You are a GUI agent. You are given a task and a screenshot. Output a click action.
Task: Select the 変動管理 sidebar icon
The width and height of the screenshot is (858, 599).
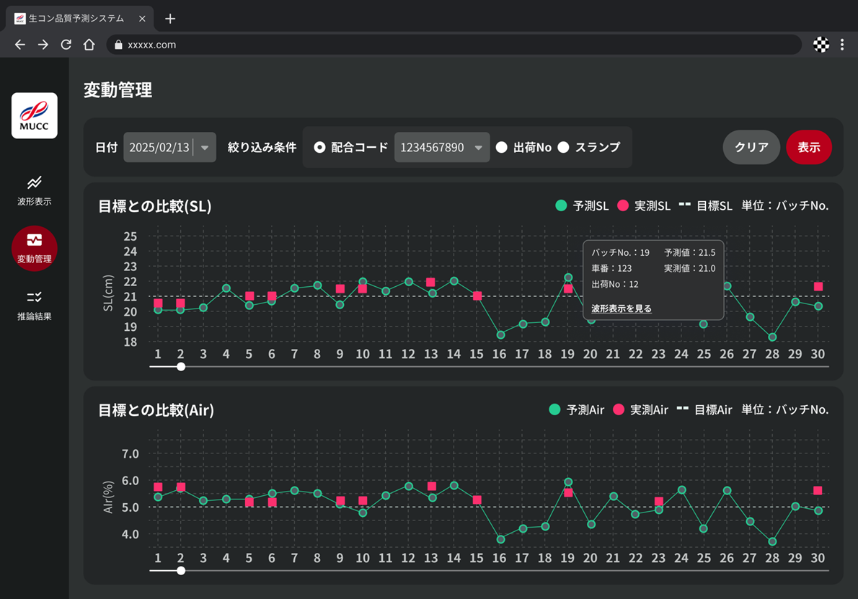tap(34, 248)
